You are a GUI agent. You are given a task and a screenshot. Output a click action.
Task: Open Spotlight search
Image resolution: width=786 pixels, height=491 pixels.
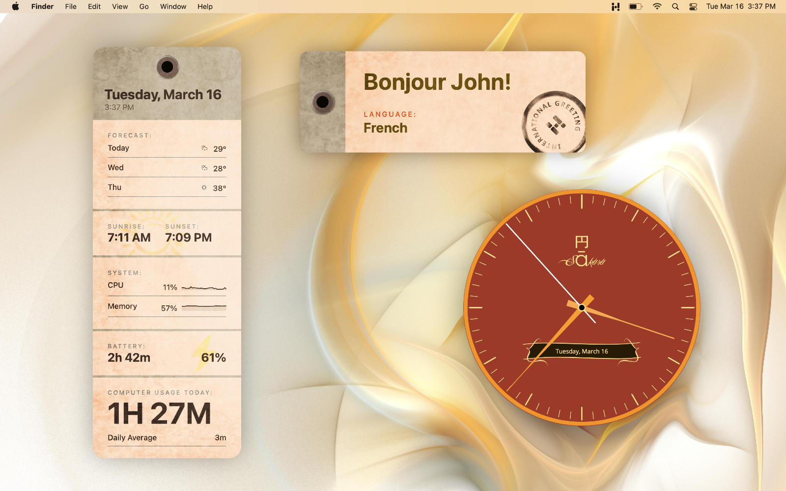click(x=675, y=6)
